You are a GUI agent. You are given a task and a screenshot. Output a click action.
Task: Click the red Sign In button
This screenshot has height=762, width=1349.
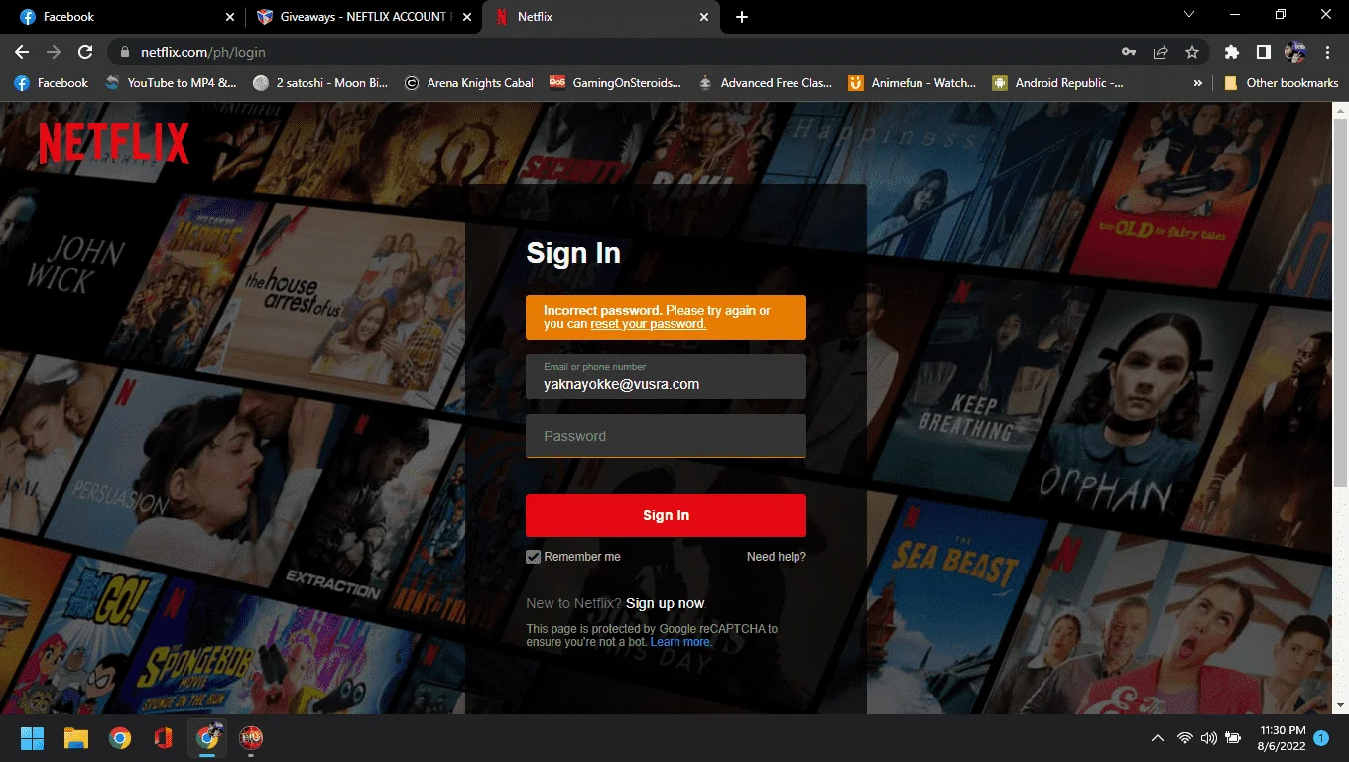tap(666, 516)
